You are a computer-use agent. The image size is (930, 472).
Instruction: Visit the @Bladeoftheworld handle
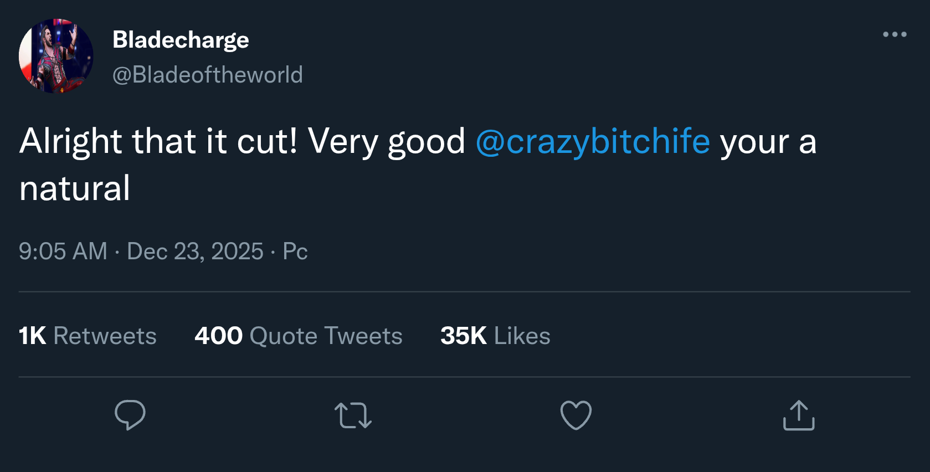[208, 75]
